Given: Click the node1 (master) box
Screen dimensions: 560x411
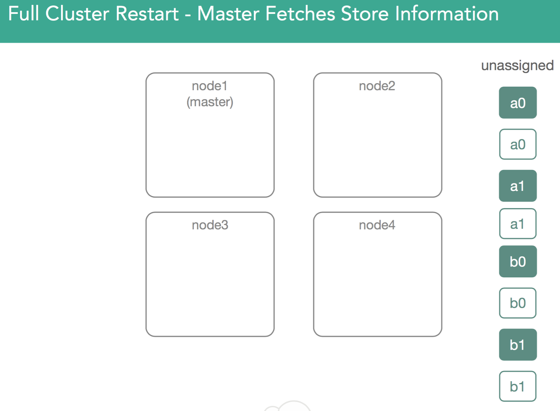Looking at the screenshot, I should click(x=210, y=135).
